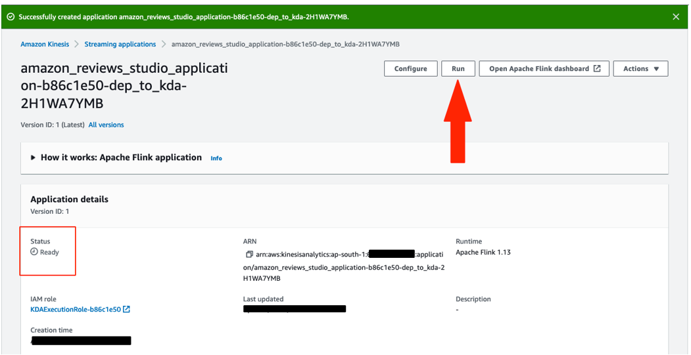
Task: Open the Amazon Kinesis breadcrumb link
Action: [45, 44]
